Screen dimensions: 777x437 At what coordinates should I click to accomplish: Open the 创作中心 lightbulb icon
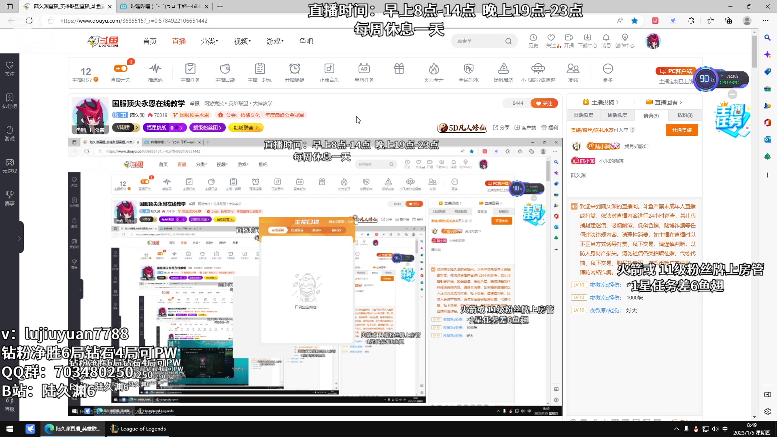(625, 41)
